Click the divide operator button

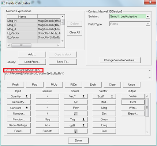tap(47, 114)
